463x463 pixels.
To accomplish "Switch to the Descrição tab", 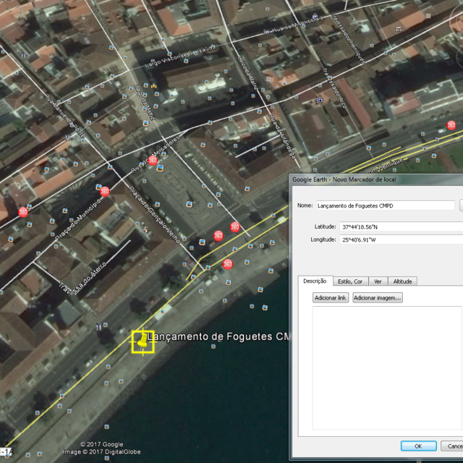I will (x=315, y=281).
